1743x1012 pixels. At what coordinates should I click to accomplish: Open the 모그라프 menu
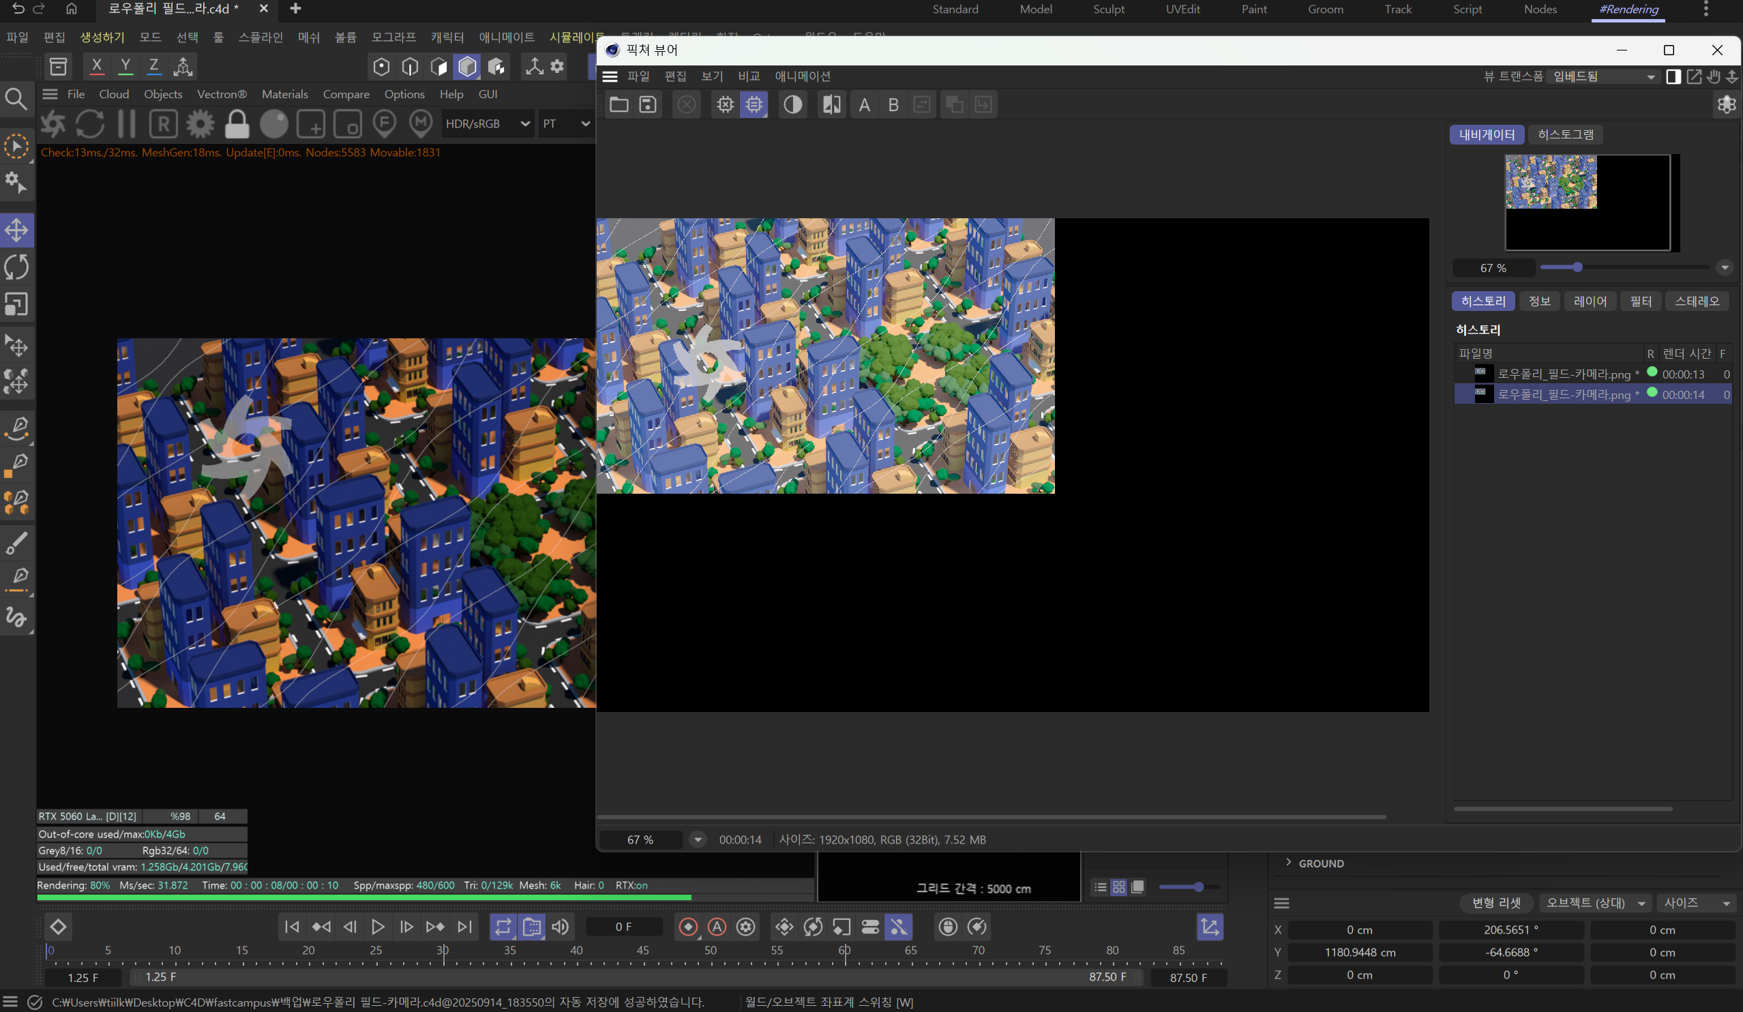pos(393,37)
